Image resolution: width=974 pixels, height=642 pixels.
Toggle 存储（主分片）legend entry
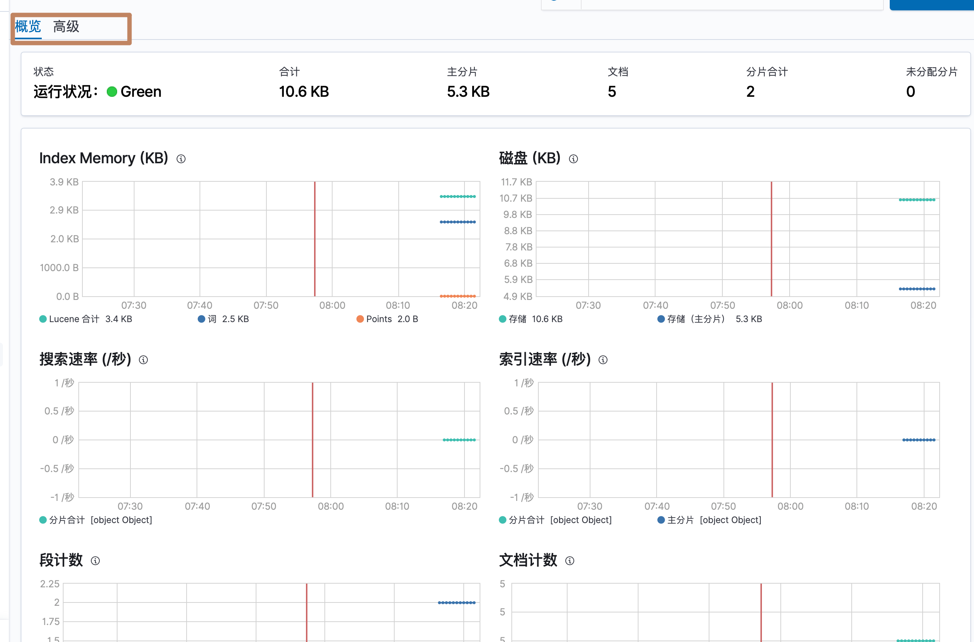tap(696, 319)
